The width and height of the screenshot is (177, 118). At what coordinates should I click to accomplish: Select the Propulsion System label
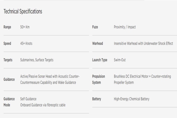98,79
